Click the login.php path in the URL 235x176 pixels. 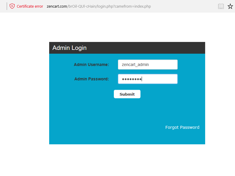105,6
